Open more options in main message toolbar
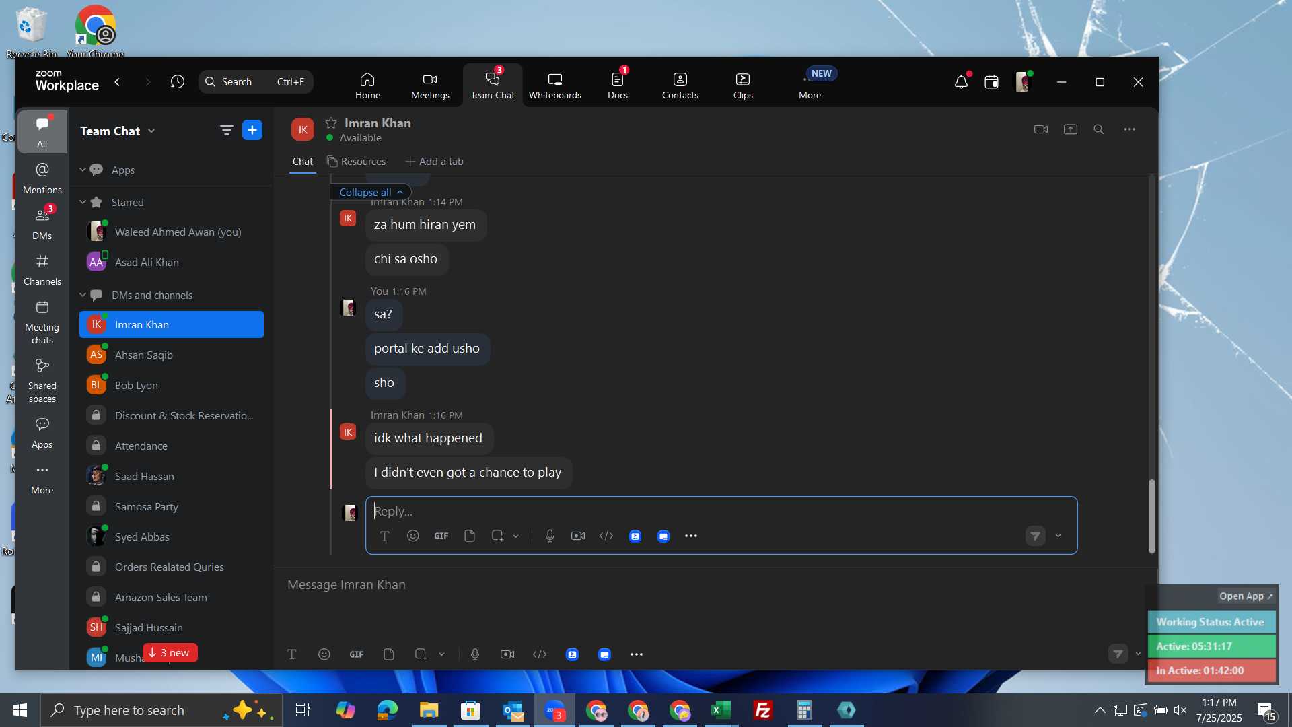Image resolution: width=1292 pixels, height=727 pixels. (637, 654)
